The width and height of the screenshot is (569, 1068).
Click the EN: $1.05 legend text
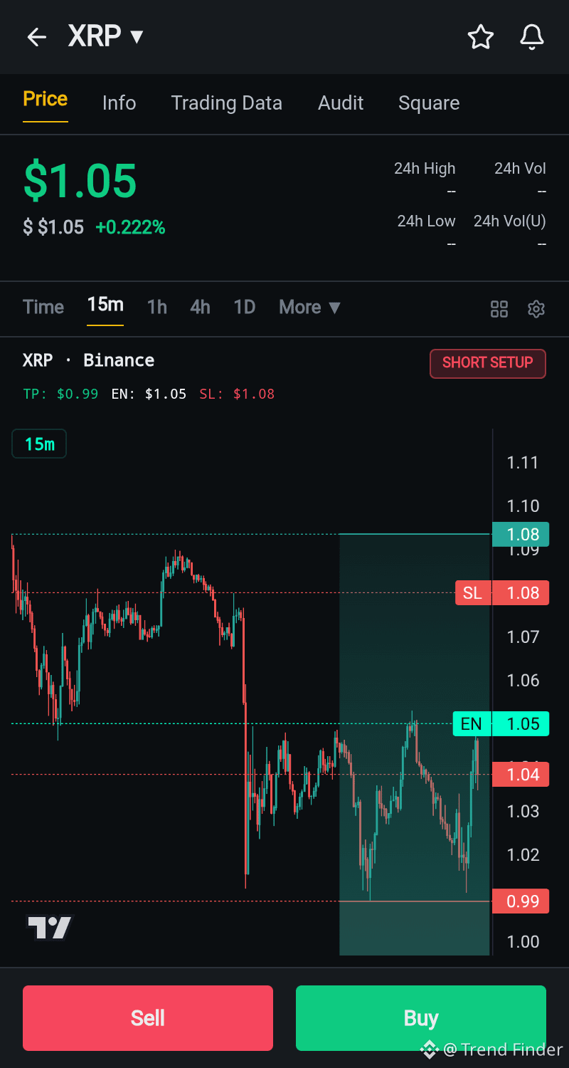point(149,394)
